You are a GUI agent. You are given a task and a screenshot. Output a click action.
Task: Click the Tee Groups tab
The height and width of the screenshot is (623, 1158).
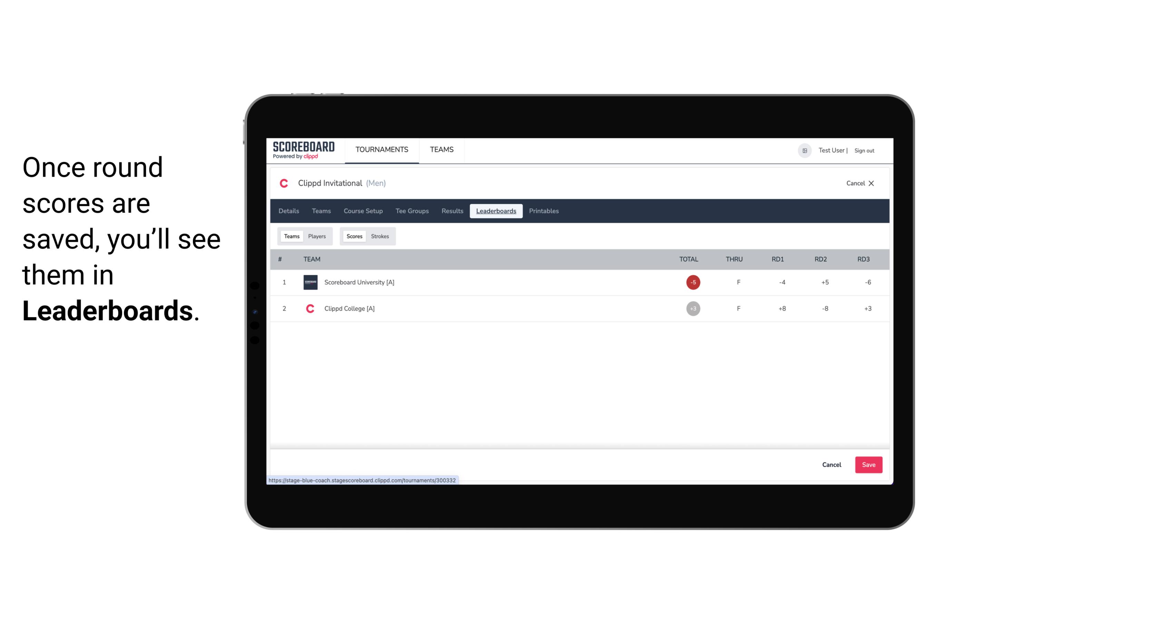(411, 211)
